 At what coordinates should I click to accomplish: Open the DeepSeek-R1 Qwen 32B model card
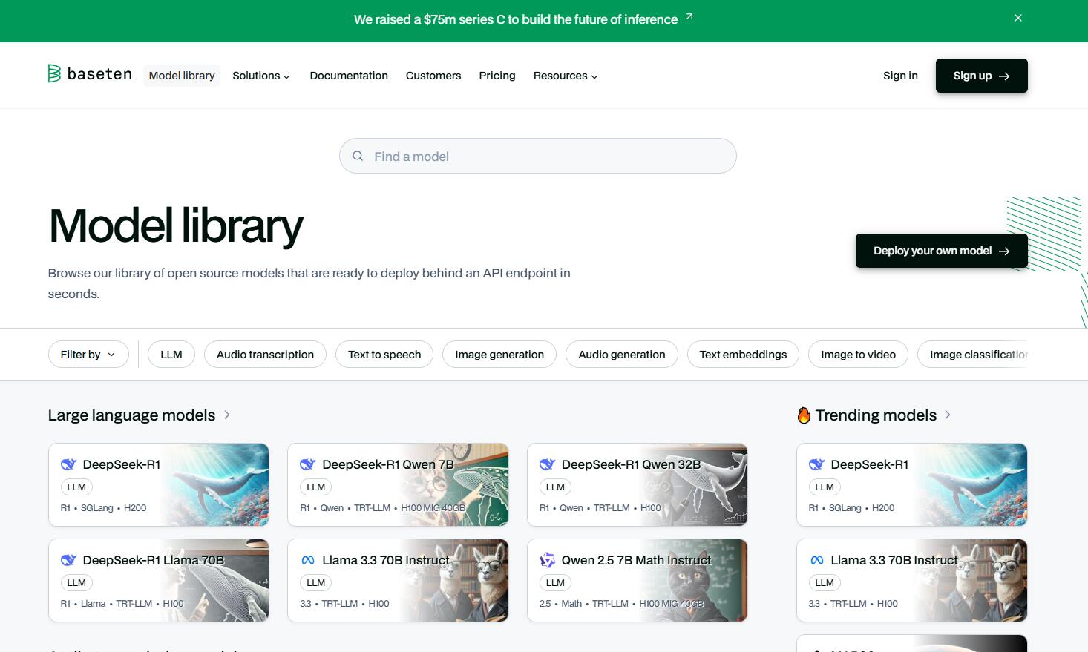tap(637, 484)
